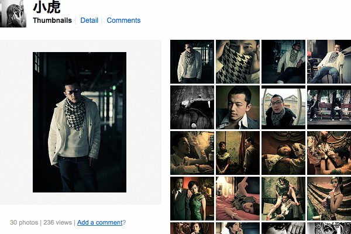Open thumbnail of woman sitting above seated man
The width and height of the screenshot is (351, 234).
pyautogui.click(x=283, y=199)
